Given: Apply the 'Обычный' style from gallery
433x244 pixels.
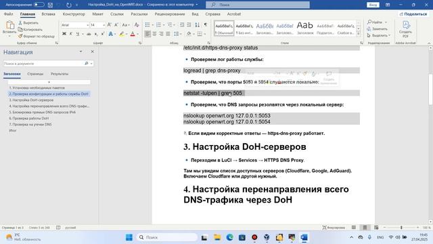Looking at the screenshot, I should 224,28.
